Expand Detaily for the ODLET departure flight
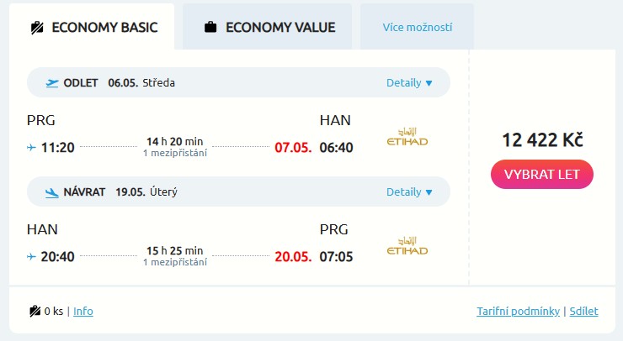The height and width of the screenshot is (341, 623). pos(409,82)
